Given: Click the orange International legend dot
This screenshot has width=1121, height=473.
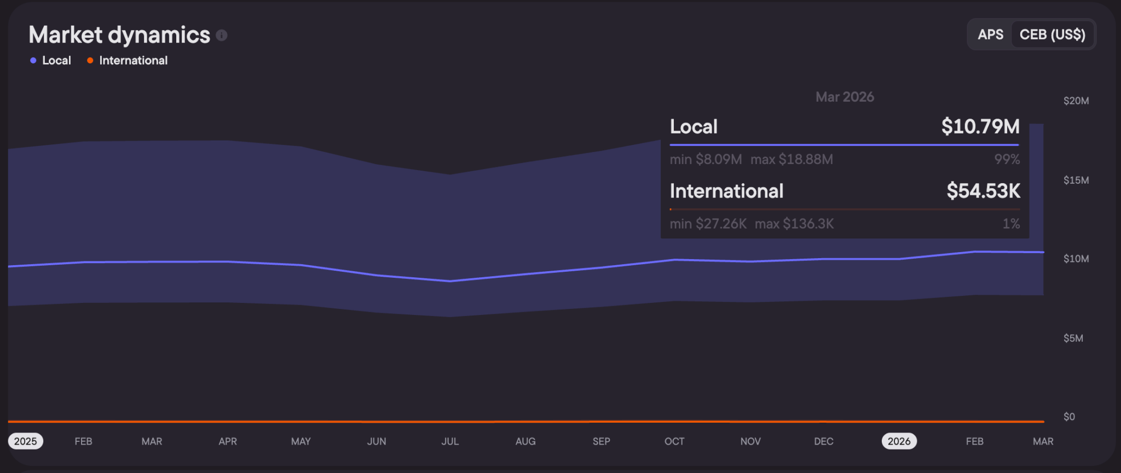Looking at the screenshot, I should coord(90,61).
